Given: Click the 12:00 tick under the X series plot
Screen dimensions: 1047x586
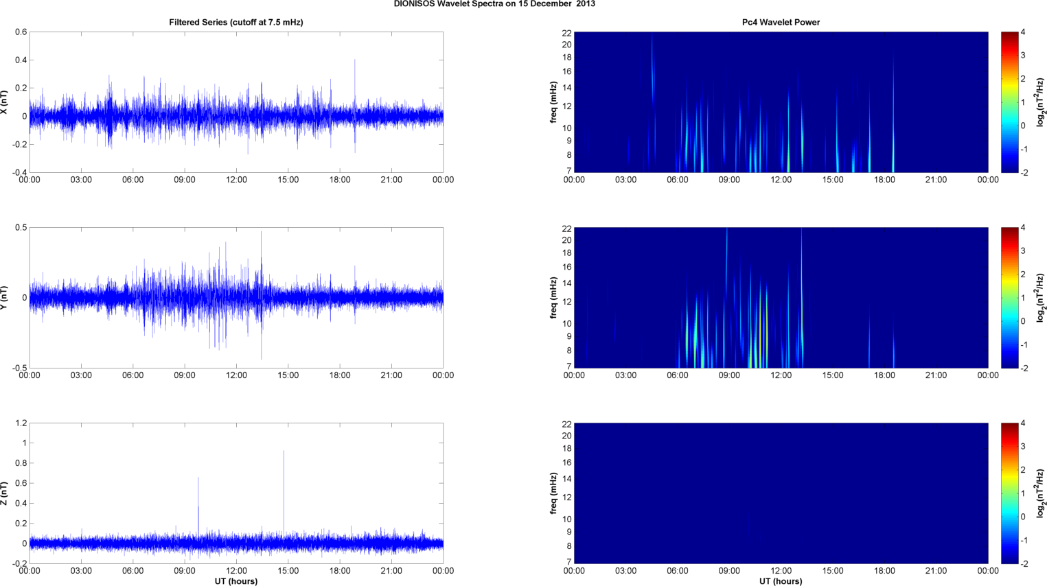Looking at the screenshot, I should tap(236, 180).
